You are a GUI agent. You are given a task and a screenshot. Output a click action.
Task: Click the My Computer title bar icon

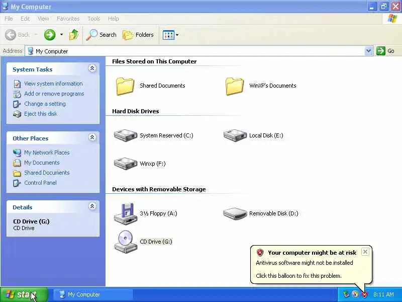pos(5,6)
